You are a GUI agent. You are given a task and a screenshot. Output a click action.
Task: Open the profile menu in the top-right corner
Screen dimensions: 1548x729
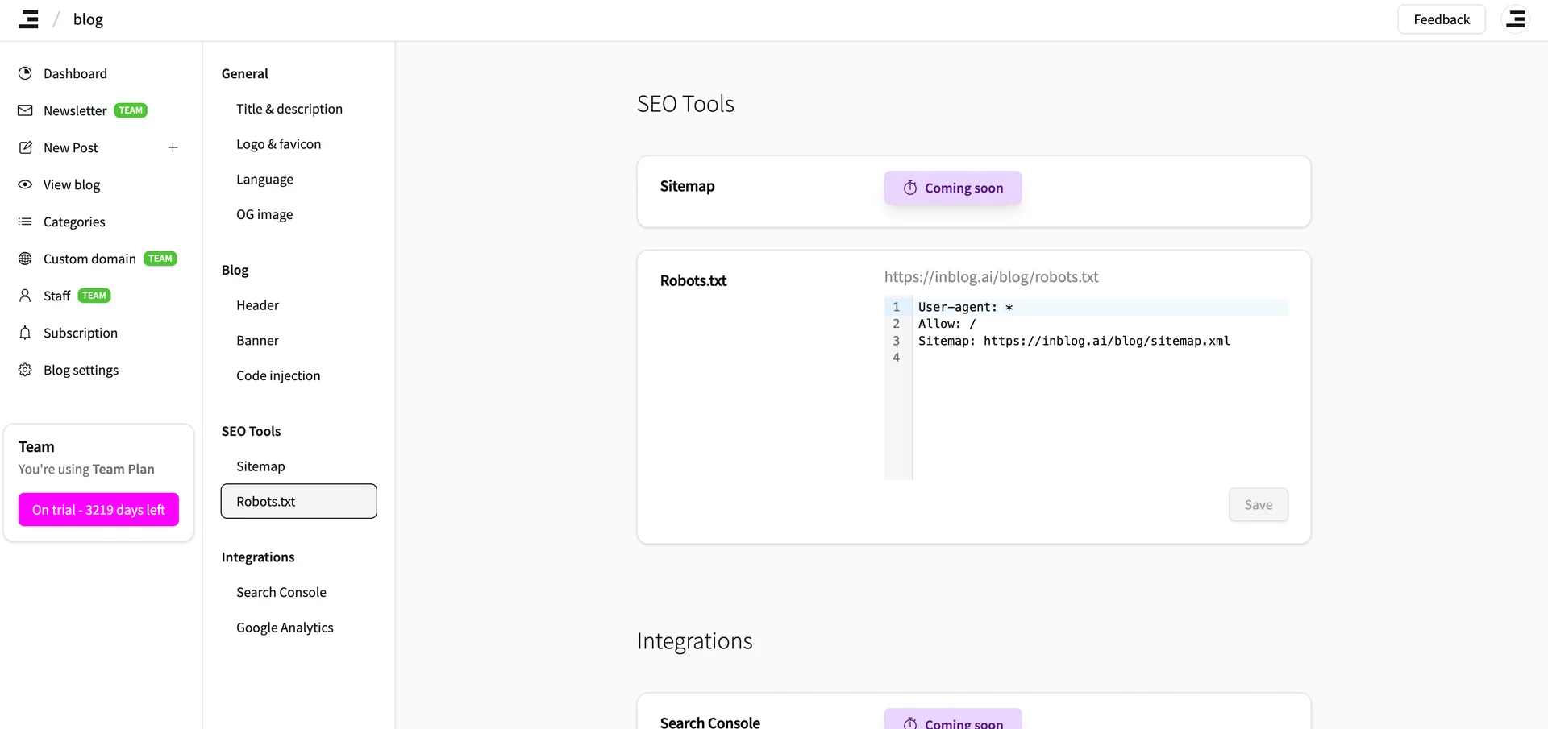pos(1516,19)
